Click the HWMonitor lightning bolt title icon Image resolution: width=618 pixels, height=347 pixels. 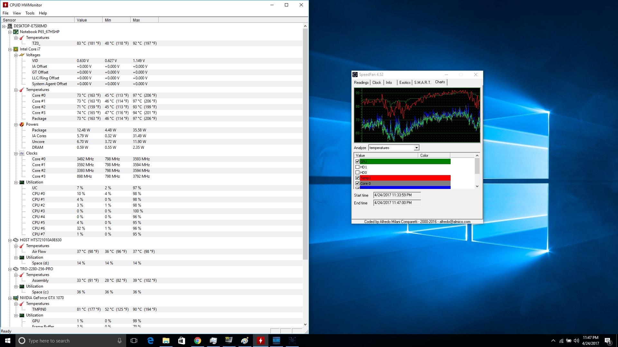(5, 5)
